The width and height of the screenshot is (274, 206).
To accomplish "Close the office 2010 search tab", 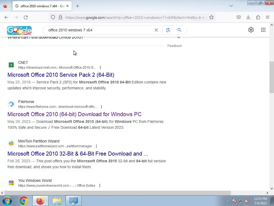I will pyautogui.click(x=67, y=6).
